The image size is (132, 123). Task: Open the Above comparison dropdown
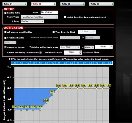tap(89, 47)
